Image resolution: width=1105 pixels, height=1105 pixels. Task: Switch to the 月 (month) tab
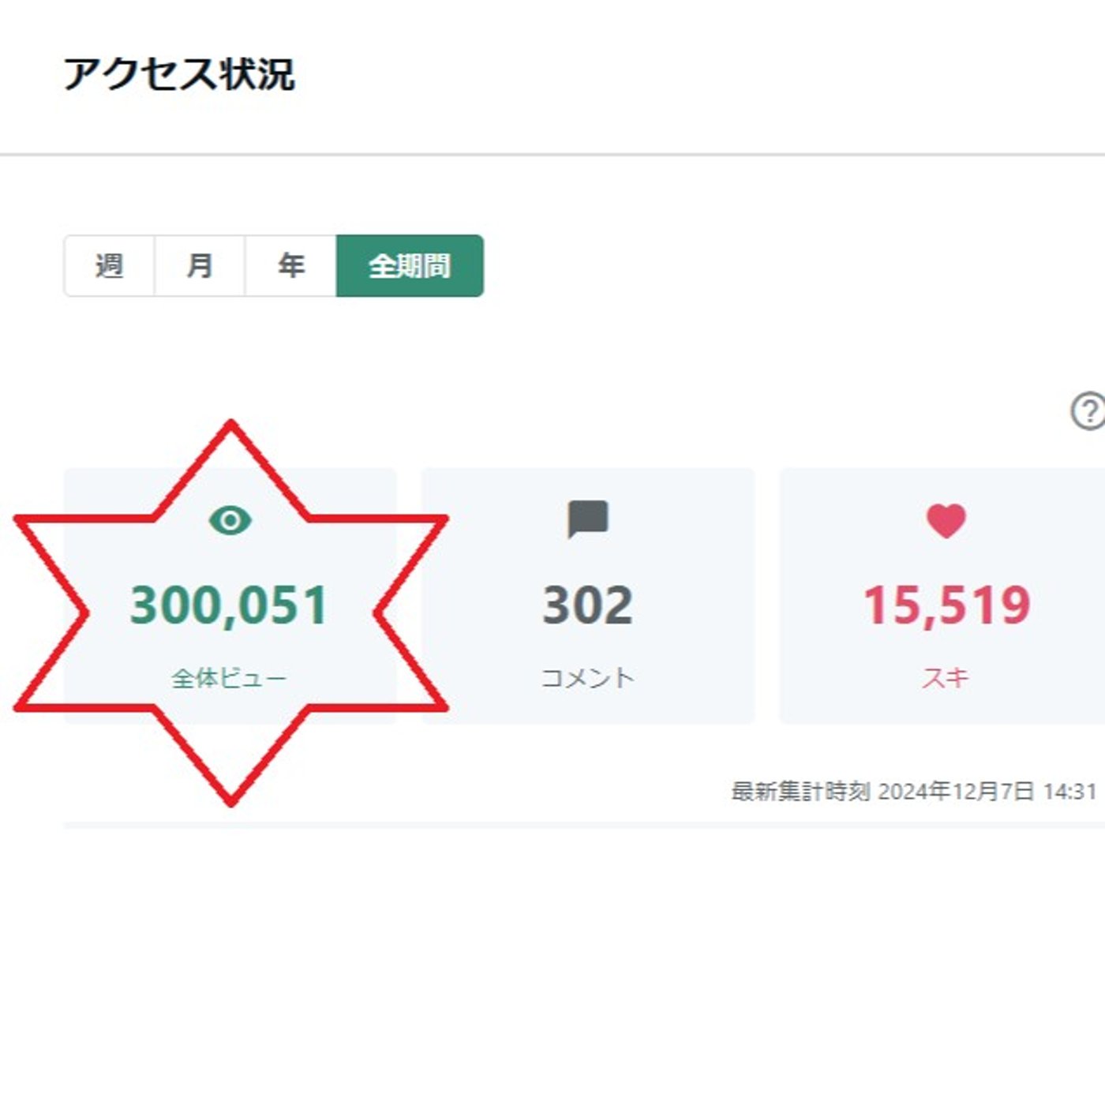pos(200,266)
